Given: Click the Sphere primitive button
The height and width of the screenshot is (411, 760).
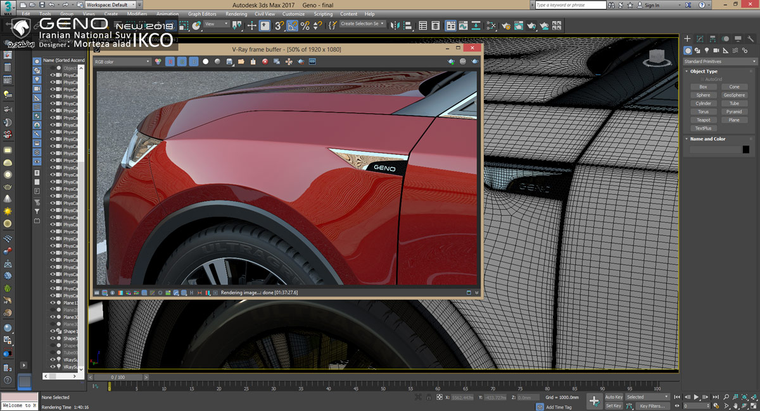Looking at the screenshot, I should point(703,95).
